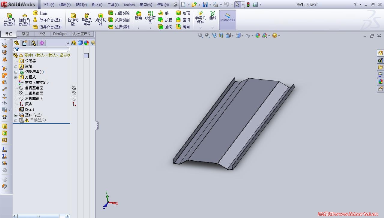Viewport: 384px width, 218px height.
Task: Toggle visibility of 原点 origin in display pane
Action: [74, 104]
